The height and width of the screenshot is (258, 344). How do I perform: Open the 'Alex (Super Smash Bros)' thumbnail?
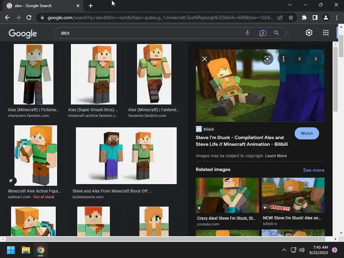[x=94, y=74]
